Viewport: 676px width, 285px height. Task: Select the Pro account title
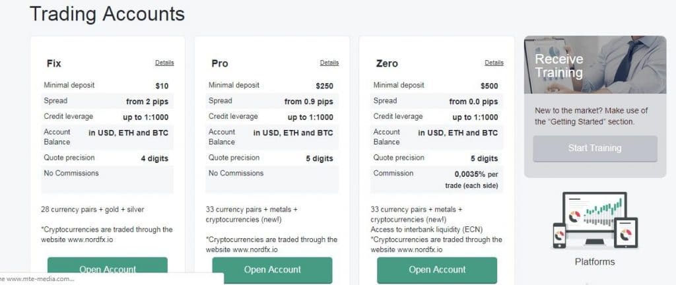(220, 64)
